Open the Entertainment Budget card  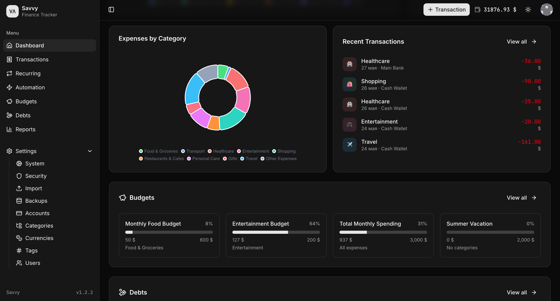pyautogui.click(x=276, y=235)
